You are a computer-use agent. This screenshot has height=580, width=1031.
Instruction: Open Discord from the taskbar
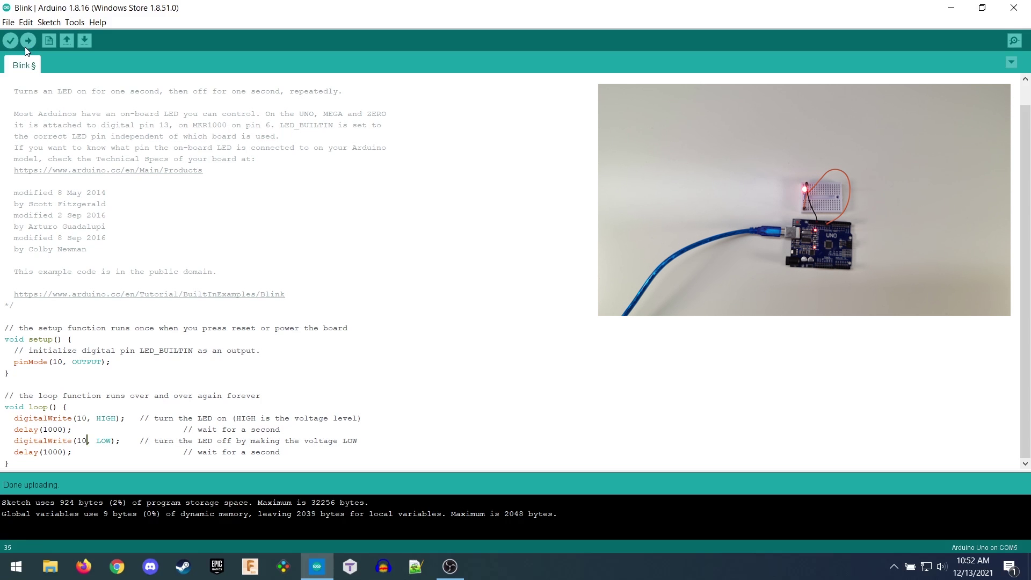150,567
